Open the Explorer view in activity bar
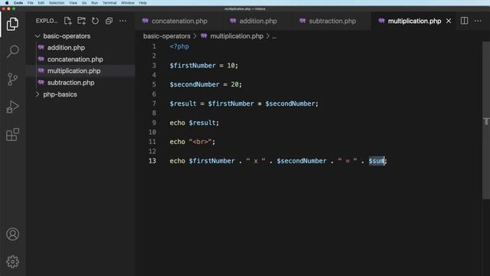Viewport: 490px width, 276px height. [12, 24]
